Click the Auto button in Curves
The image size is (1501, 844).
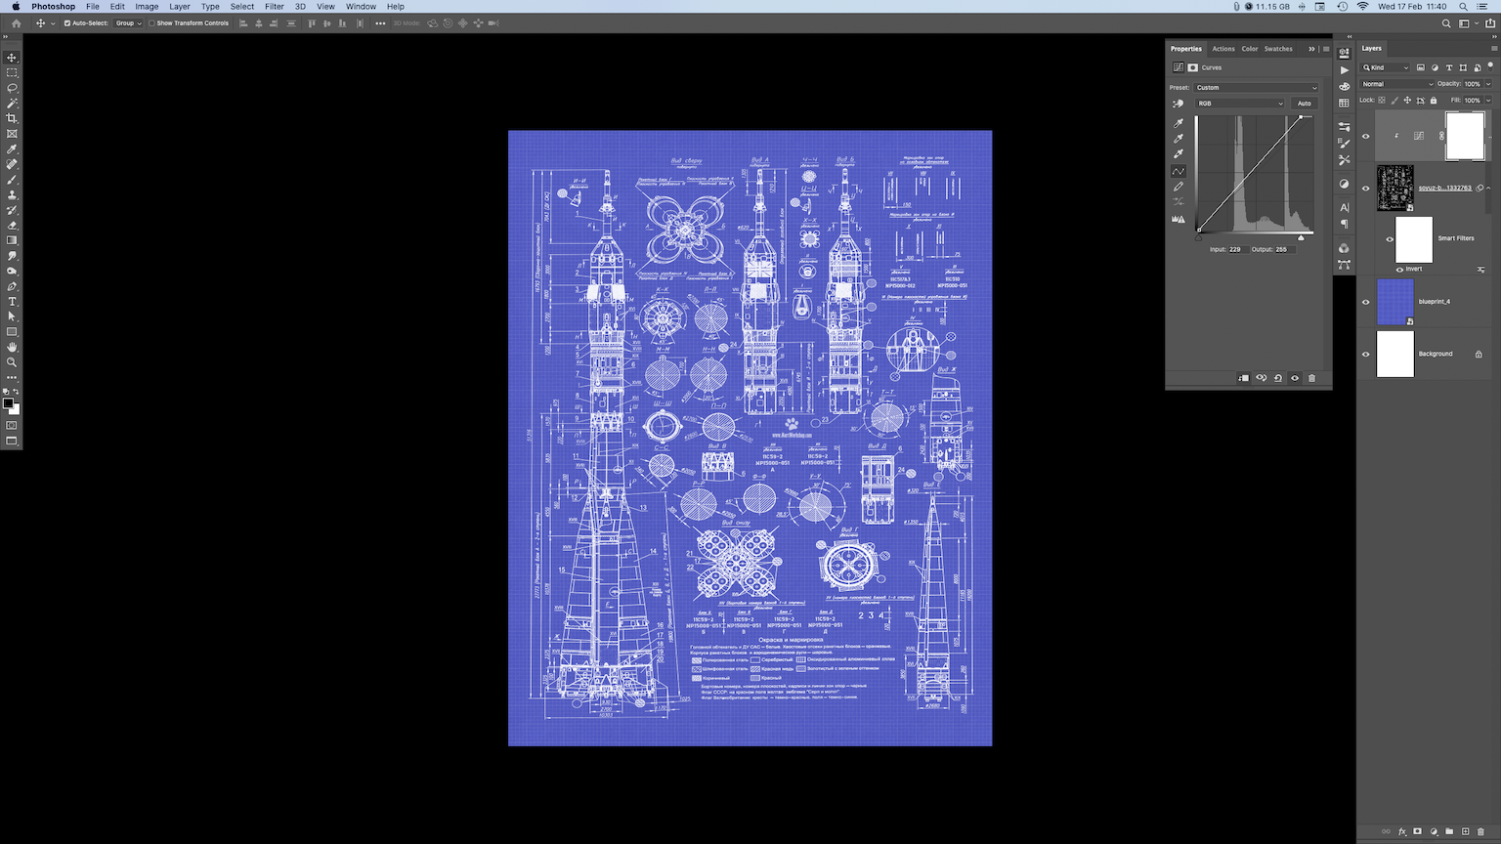[x=1305, y=104]
